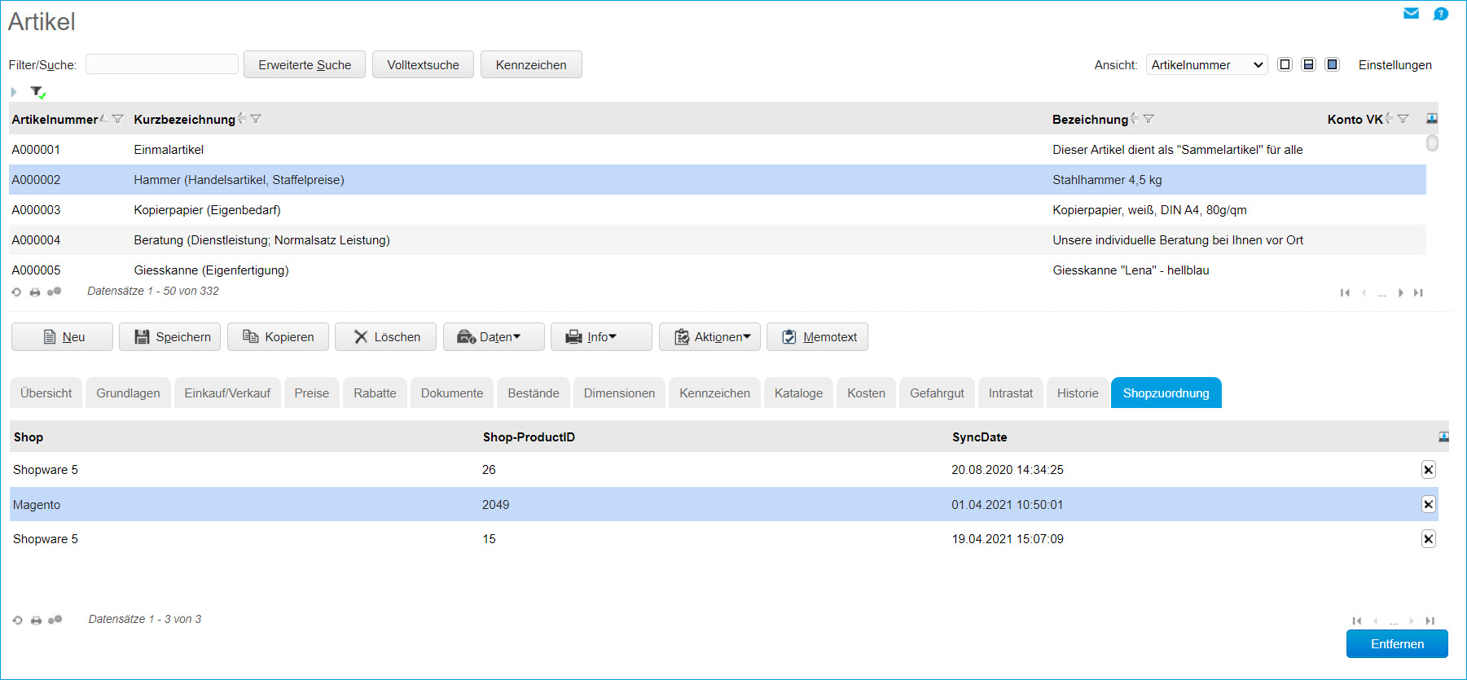This screenshot has width=1467, height=680.
Task: Click the Erweiterte Suche button
Action: click(305, 65)
